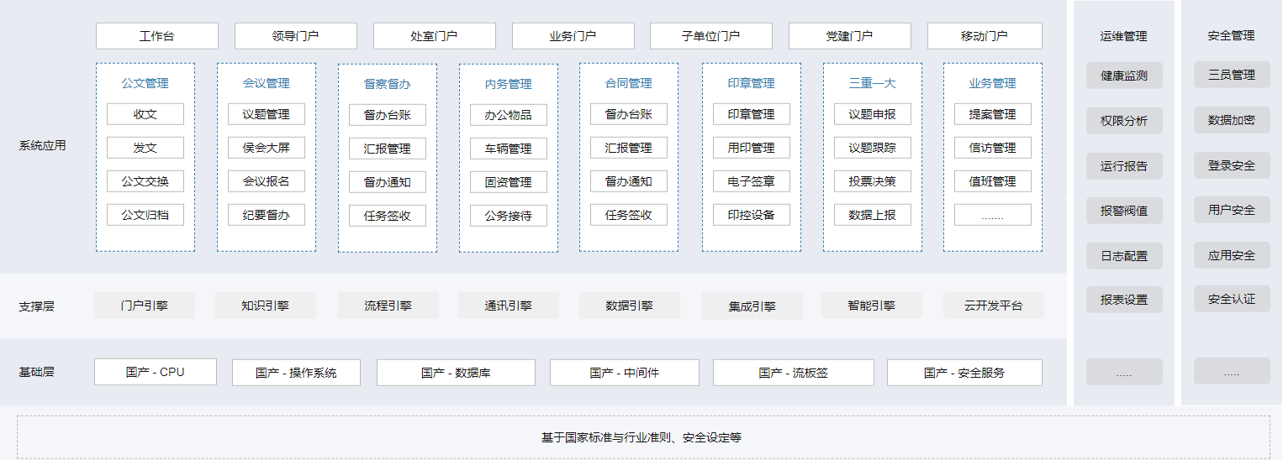Click 信访管理 under 业务管理
This screenshot has height=460, width=1283.
pyautogui.click(x=992, y=148)
